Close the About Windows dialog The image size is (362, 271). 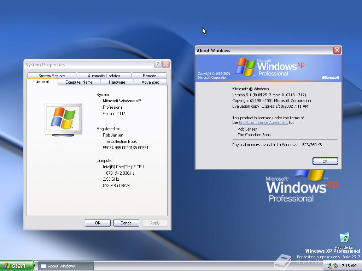(337, 50)
